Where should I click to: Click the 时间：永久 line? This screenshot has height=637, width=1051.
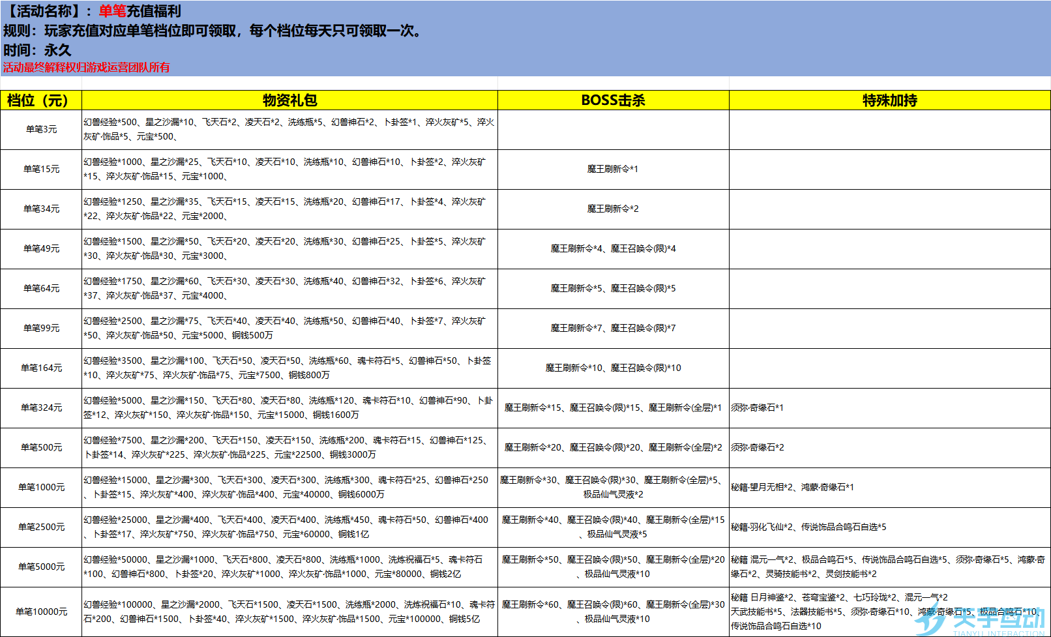[37, 50]
